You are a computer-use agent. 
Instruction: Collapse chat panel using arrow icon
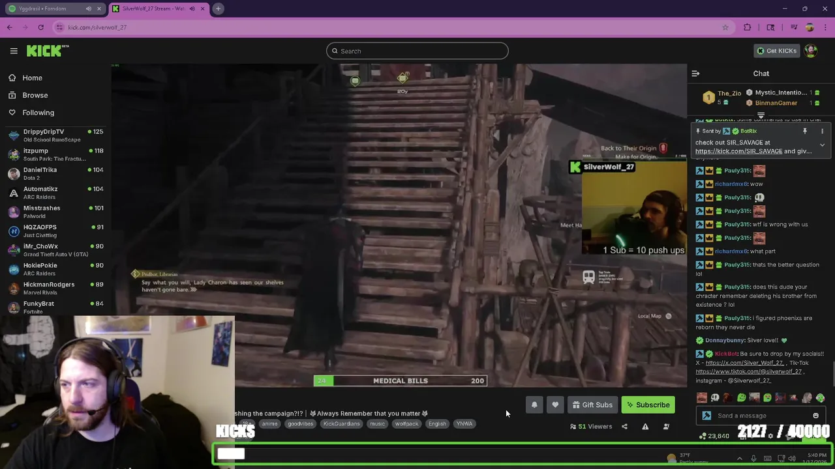tap(695, 74)
